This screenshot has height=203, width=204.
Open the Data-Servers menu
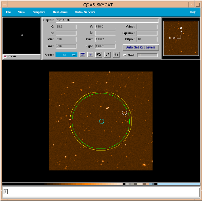pos(85,12)
